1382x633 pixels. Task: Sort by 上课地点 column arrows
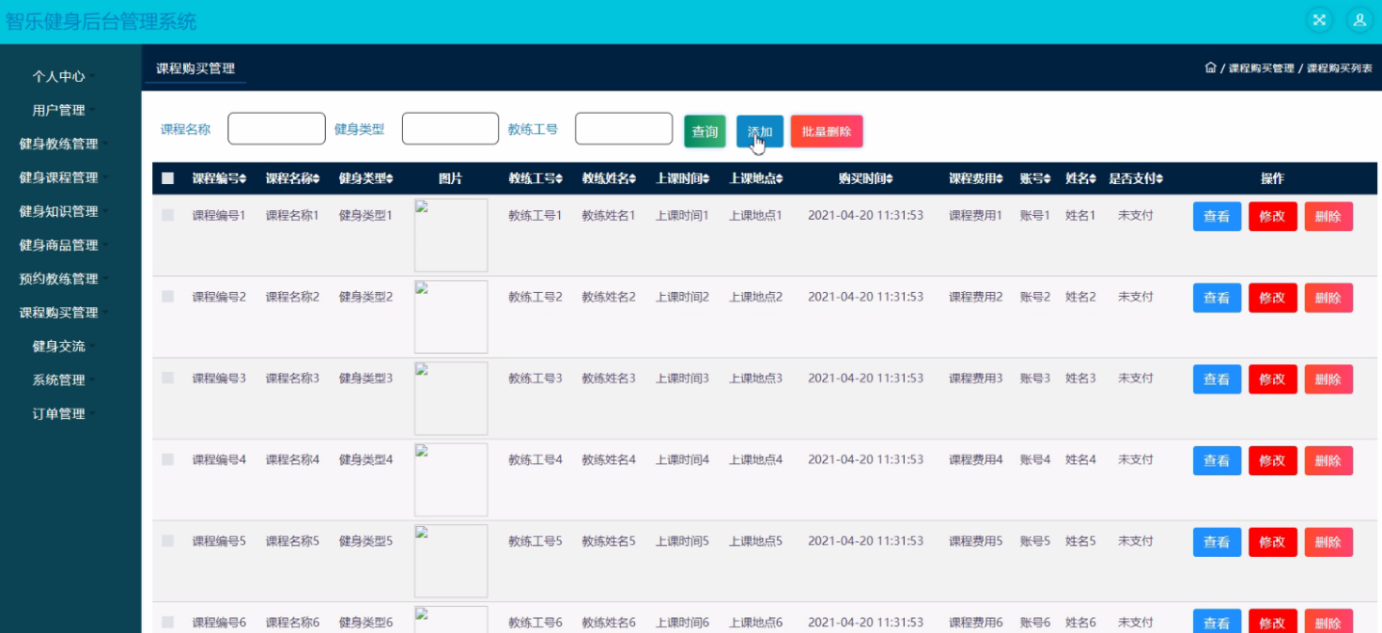(780, 178)
